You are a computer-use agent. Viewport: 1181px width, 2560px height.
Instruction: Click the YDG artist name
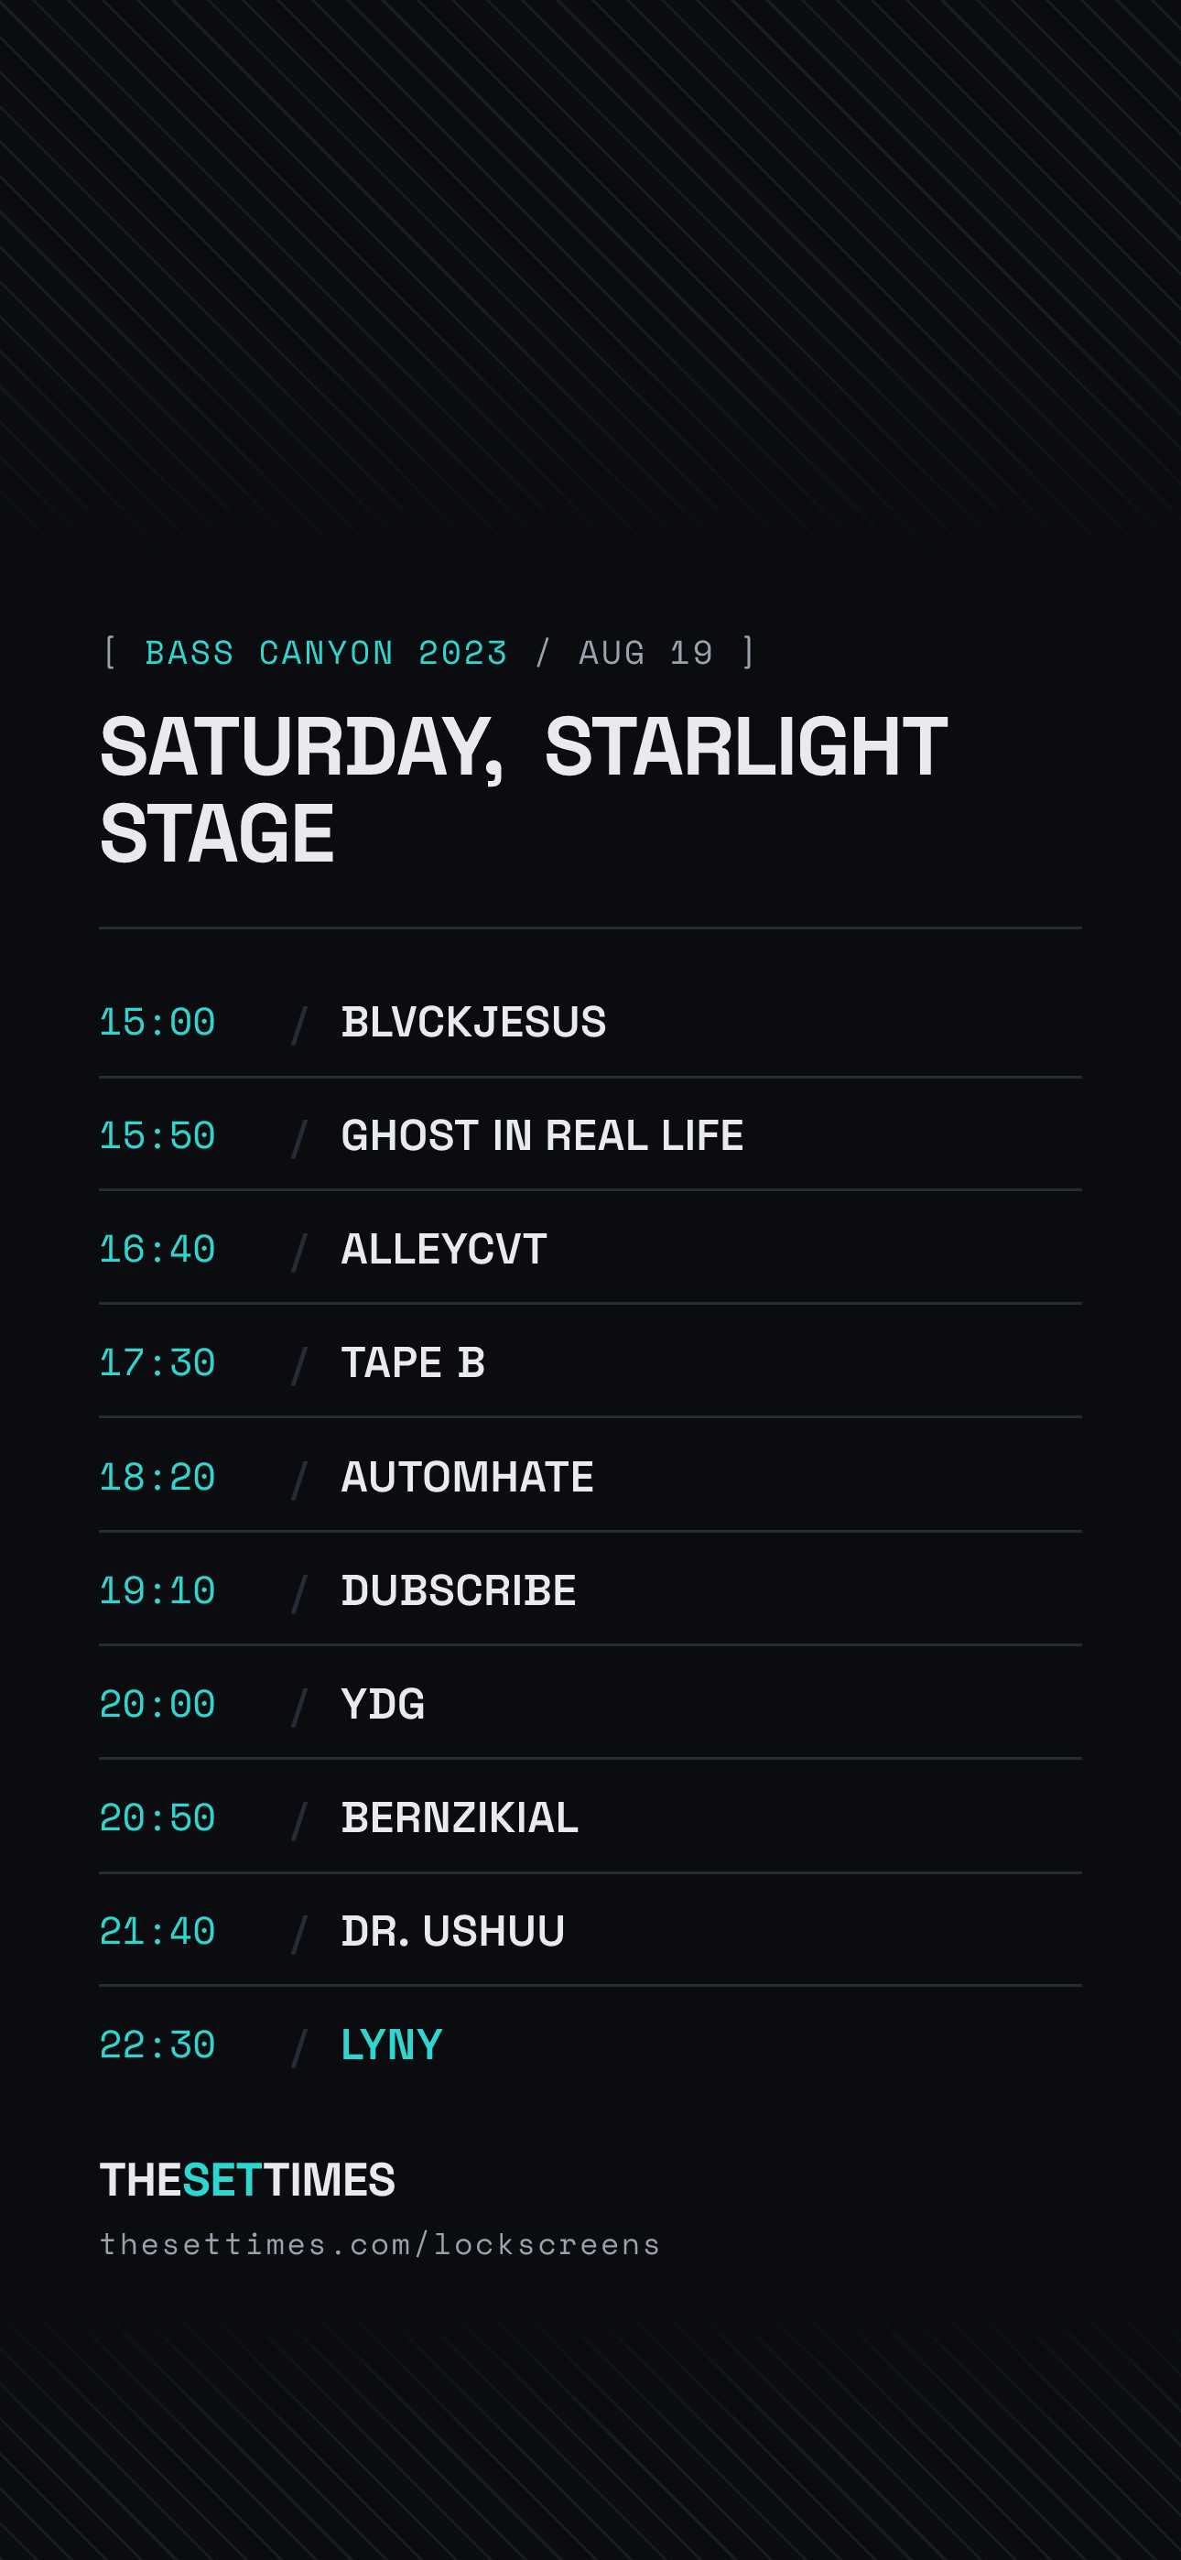click(x=383, y=1703)
